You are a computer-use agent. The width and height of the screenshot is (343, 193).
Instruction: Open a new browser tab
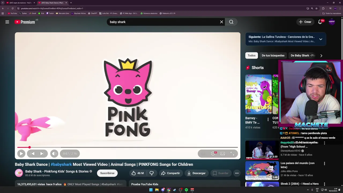coord(71,3)
